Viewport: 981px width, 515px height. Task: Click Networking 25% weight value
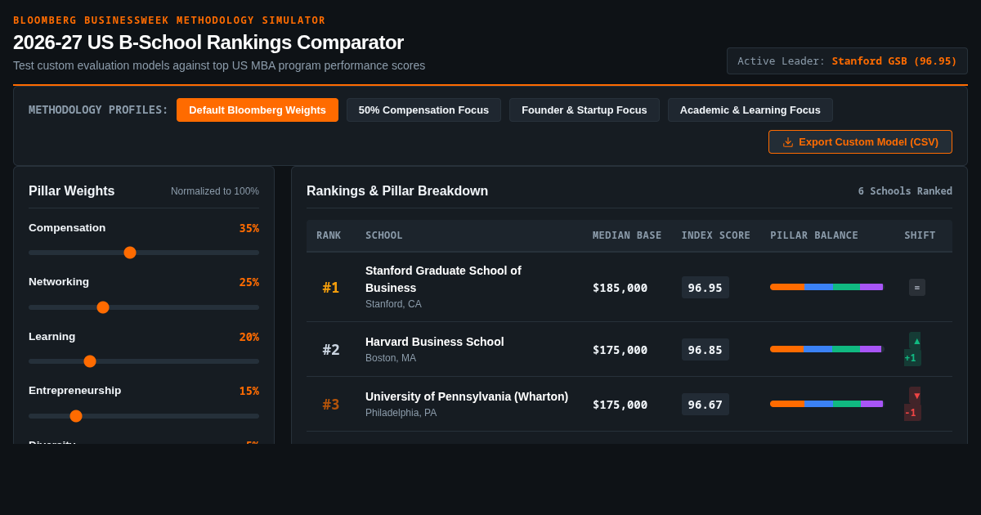[249, 282]
